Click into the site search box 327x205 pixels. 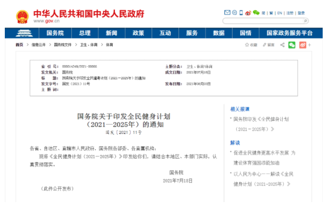(263, 21)
